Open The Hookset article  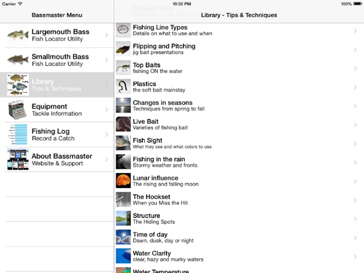239,200
